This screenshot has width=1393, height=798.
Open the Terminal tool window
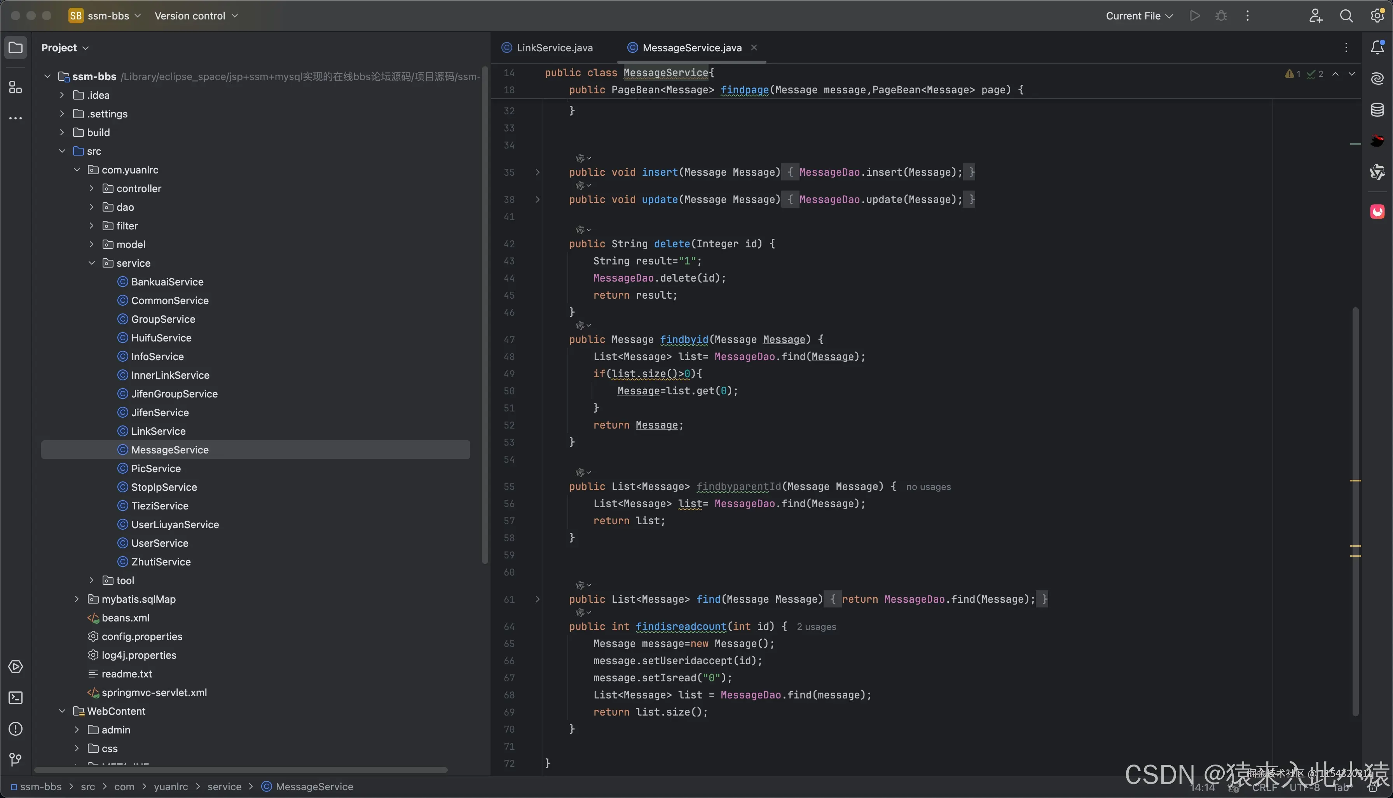point(15,698)
